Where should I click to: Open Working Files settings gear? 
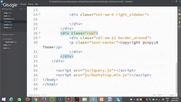point(21,9)
